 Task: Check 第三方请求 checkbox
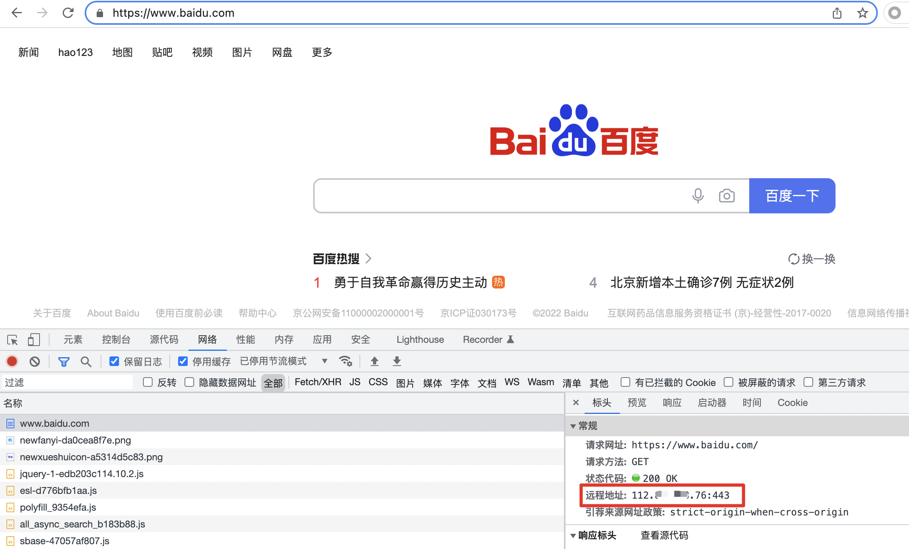[x=808, y=382]
